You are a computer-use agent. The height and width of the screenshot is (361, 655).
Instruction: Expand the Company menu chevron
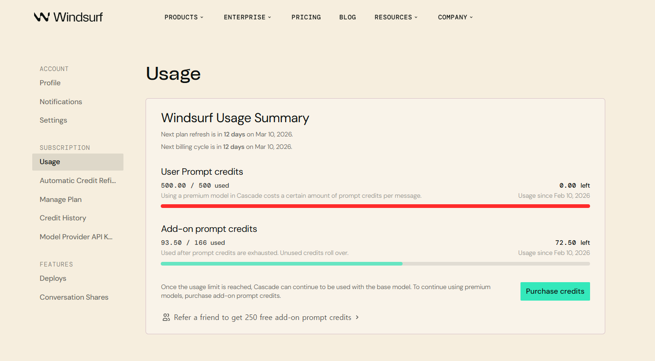tap(471, 17)
